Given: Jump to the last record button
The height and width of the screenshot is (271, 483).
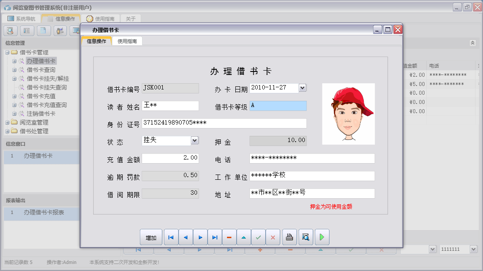Looking at the screenshot, I should (215, 237).
